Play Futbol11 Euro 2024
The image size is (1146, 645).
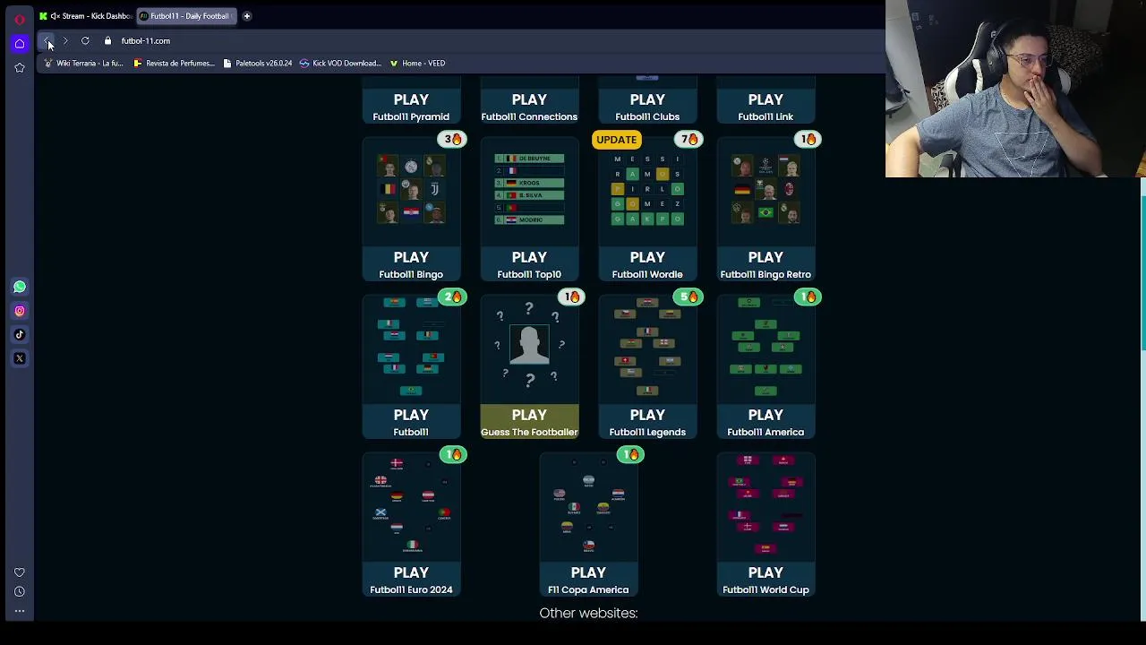tap(411, 580)
